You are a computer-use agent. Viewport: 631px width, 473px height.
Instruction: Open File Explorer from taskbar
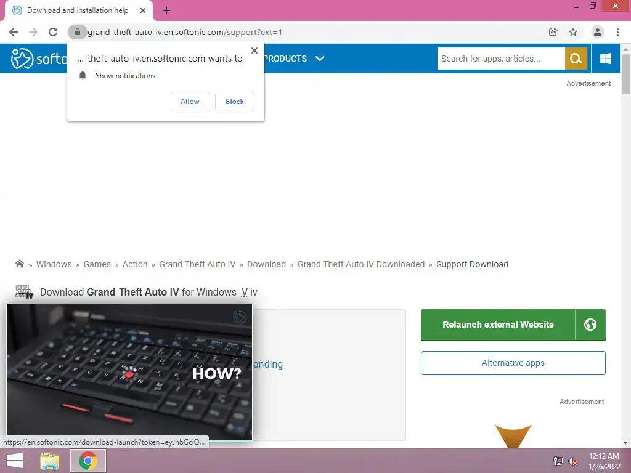50,461
